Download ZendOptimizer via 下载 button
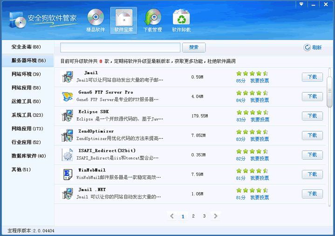Image resolution: width=335 pixels, height=236 pixels. point(312,135)
